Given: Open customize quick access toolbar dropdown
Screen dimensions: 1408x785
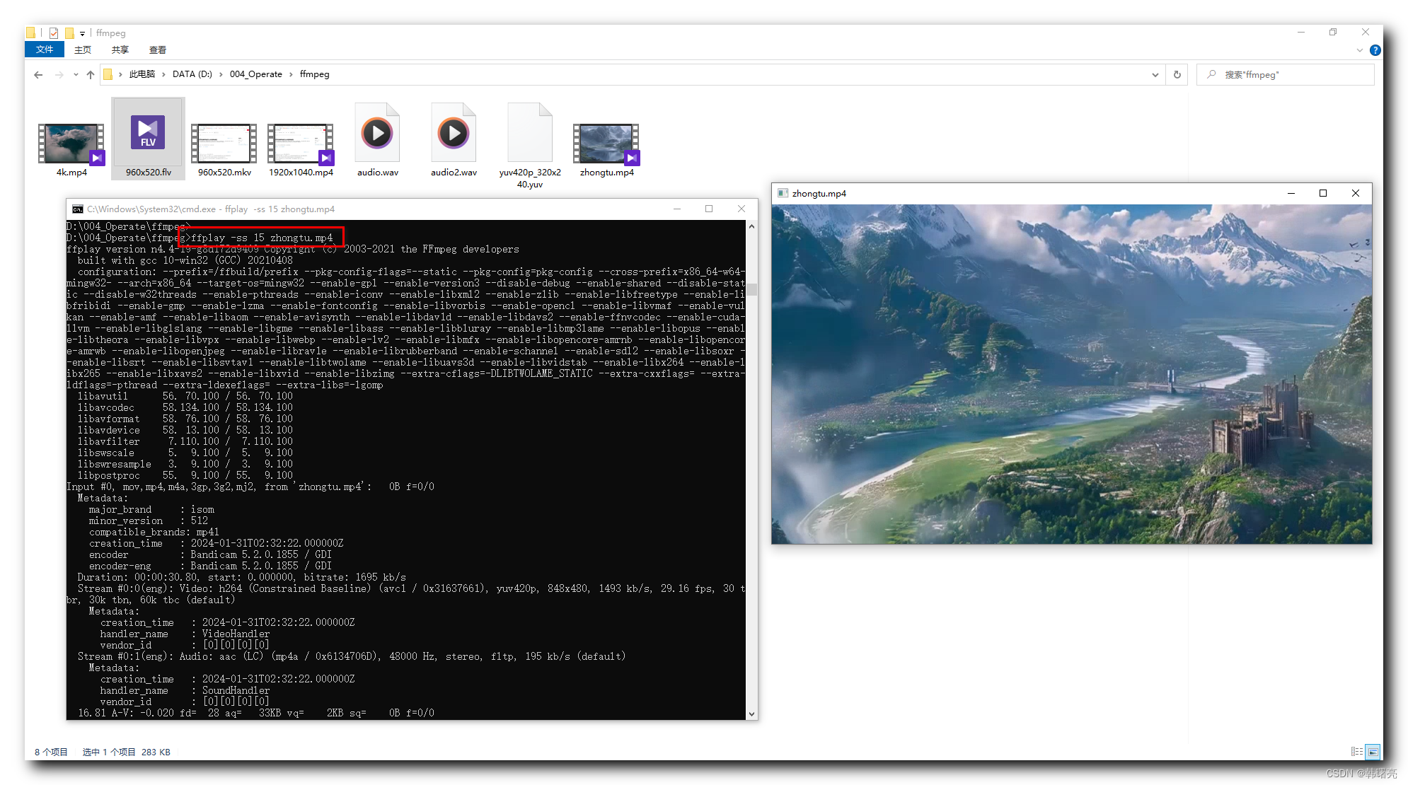Looking at the screenshot, I should [83, 33].
